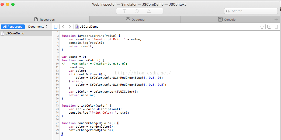Close the Web Inspector window
Screen dimensions: 281x140
coord(2,4)
